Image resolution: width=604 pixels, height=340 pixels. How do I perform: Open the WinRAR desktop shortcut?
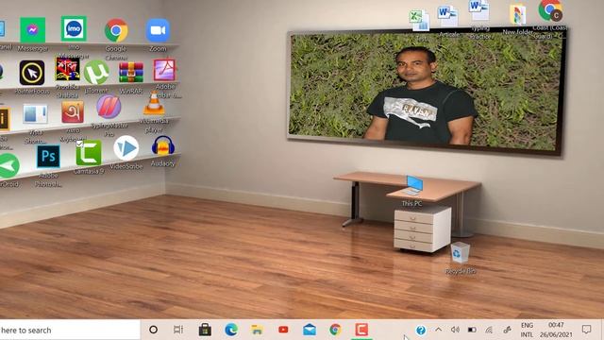[131, 73]
